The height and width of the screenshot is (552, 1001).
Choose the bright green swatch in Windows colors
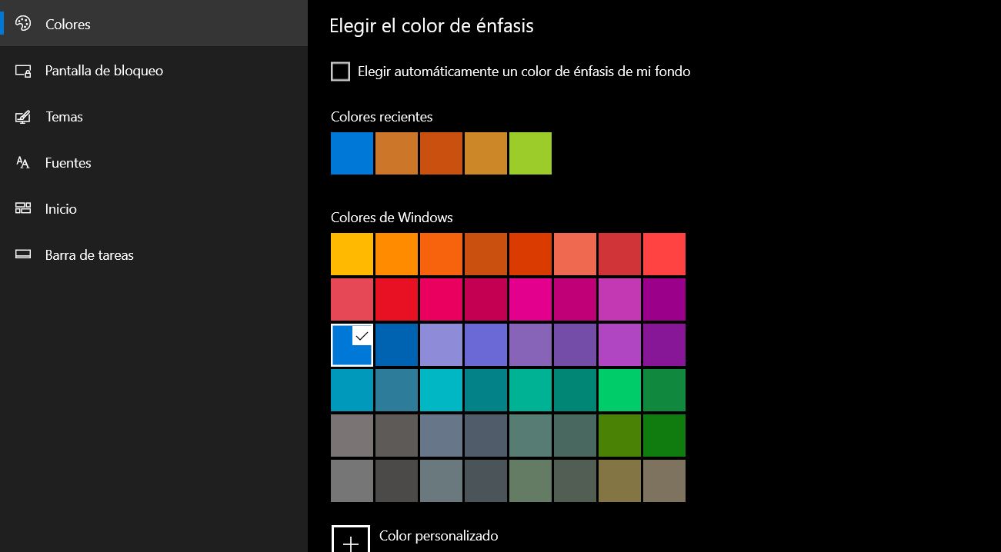point(619,390)
